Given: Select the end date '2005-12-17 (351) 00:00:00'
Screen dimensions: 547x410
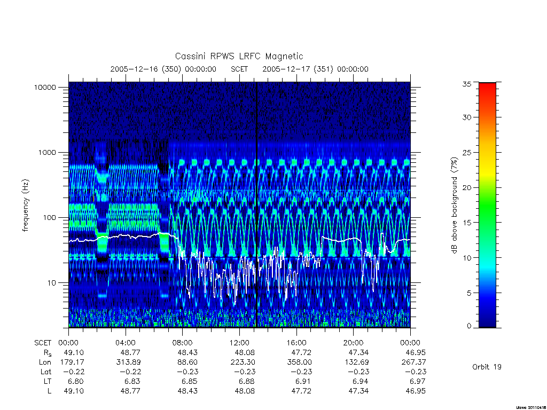Looking at the screenshot, I should pyautogui.click(x=315, y=69).
